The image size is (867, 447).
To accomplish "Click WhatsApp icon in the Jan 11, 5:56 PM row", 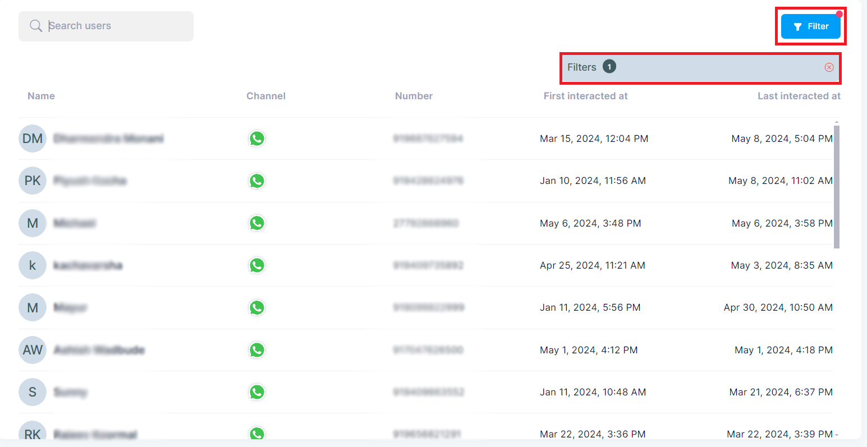I will click(x=257, y=307).
